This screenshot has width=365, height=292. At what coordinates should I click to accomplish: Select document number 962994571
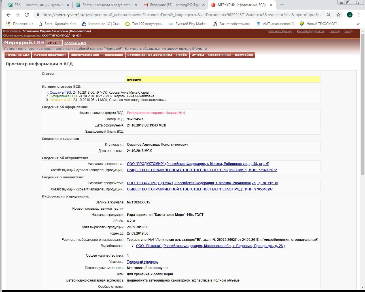point(135,119)
